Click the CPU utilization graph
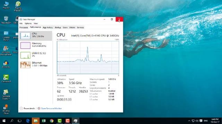This screenshot has height=124, width=222. pyautogui.click(x=88, y=58)
